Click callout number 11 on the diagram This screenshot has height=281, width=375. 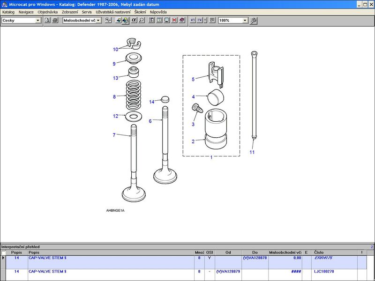pos(252,152)
